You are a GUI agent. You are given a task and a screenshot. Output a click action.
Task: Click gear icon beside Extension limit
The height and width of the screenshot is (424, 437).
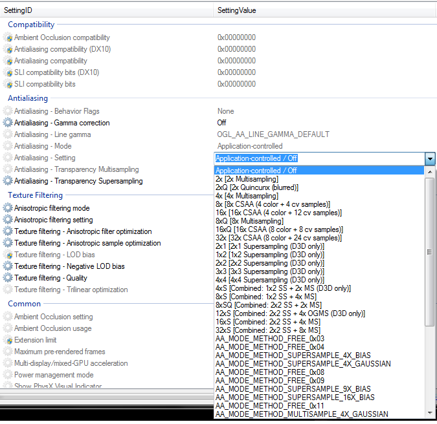[8, 340]
